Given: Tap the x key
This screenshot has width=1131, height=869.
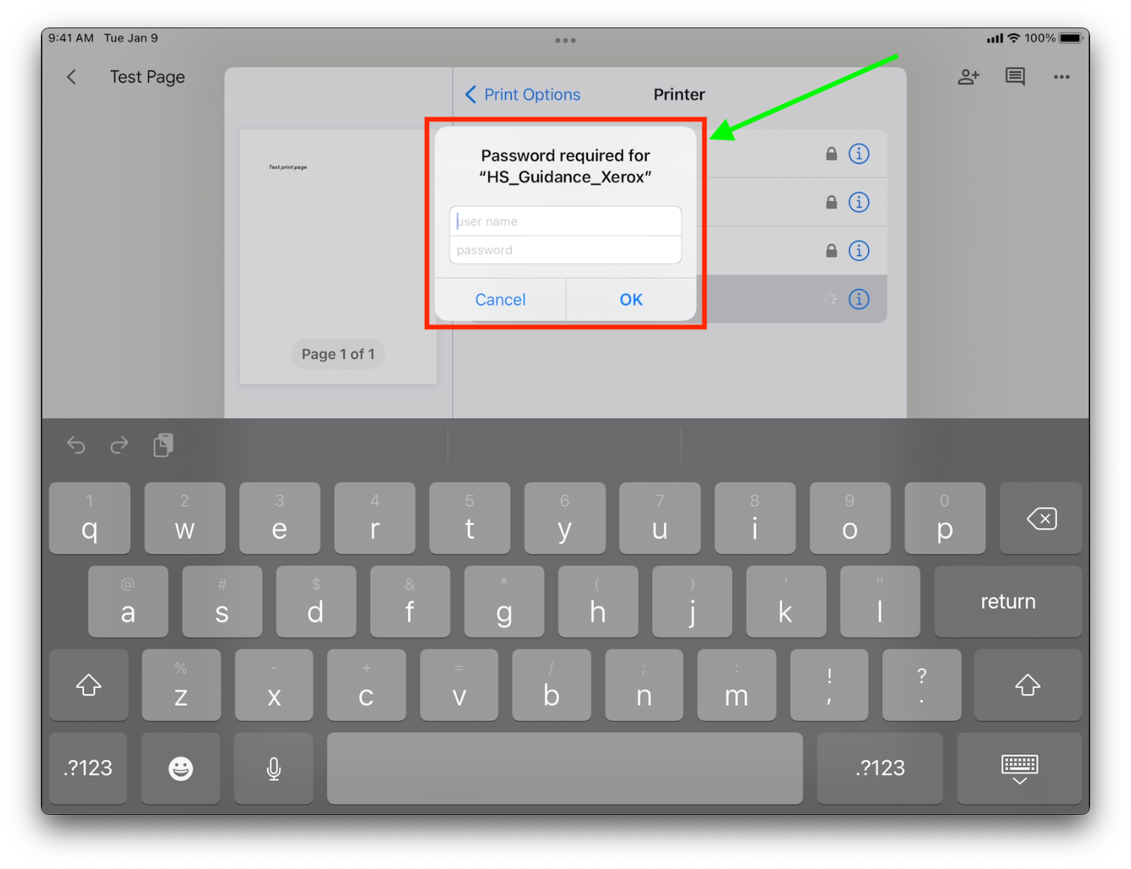Looking at the screenshot, I should click(x=274, y=685).
